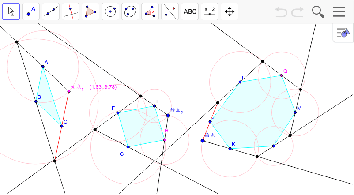Image resolution: width=354 pixels, height=195 pixels.
Task: Select the Angle measurement tool
Action: pos(150,11)
